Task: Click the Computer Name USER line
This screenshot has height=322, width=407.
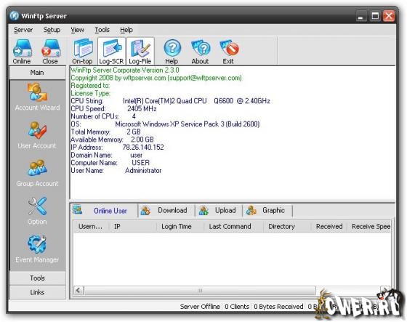Action: point(110,163)
